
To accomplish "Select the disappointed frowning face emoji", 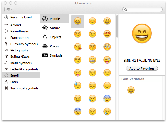I will pyautogui.click(x=107, y=86).
